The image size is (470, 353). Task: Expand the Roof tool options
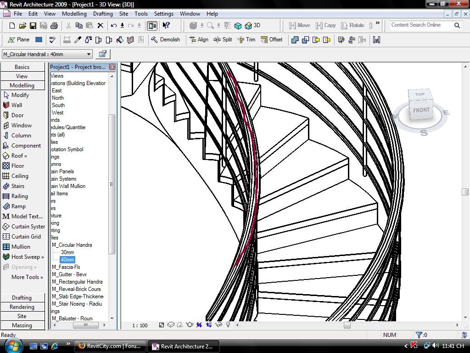(x=19, y=156)
